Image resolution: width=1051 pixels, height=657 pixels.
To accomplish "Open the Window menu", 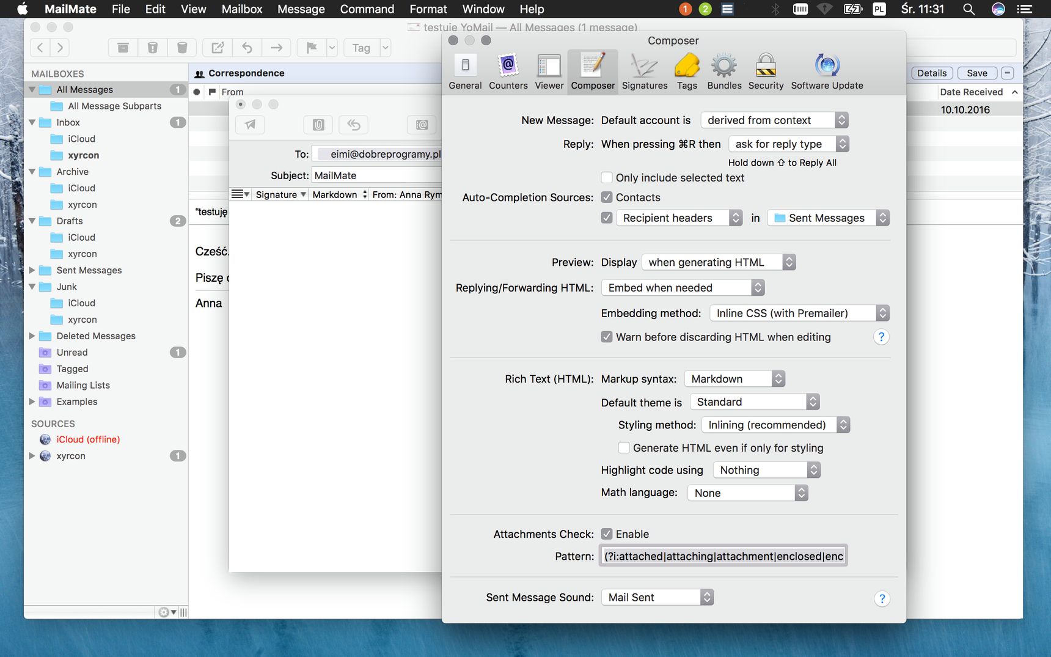I will point(483,9).
